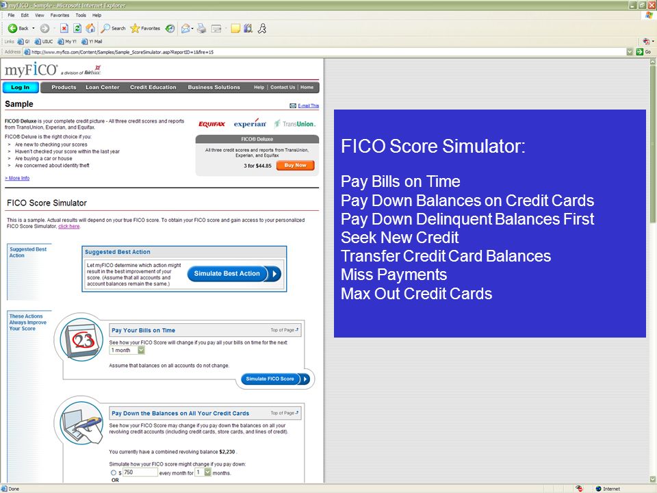Screen dimensions: 657x493
Task: Open the Loan Center navigation tab
Action: (x=103, y=87)
